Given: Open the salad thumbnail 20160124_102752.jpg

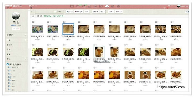Looking at the screenshot, I should pos(53,29).
